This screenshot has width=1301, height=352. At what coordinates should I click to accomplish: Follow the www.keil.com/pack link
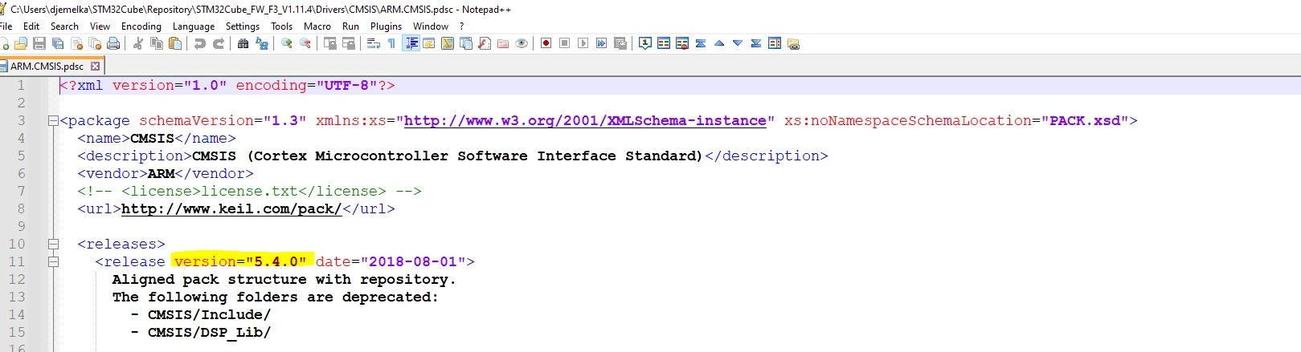tap(231, 208)
